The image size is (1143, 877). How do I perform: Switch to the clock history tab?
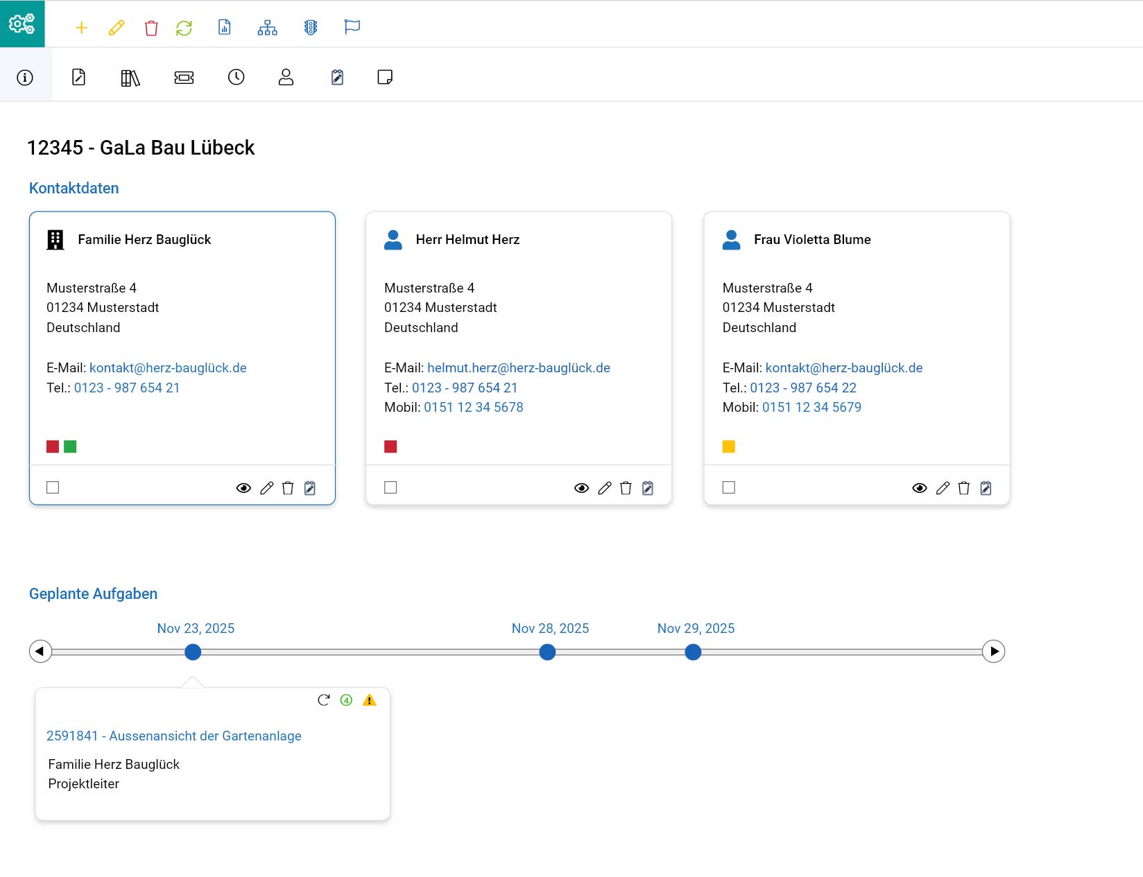(x=237, y=77)
